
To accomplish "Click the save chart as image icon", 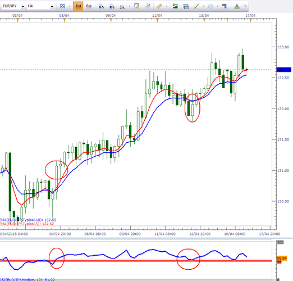I will [x=175, y=6].
